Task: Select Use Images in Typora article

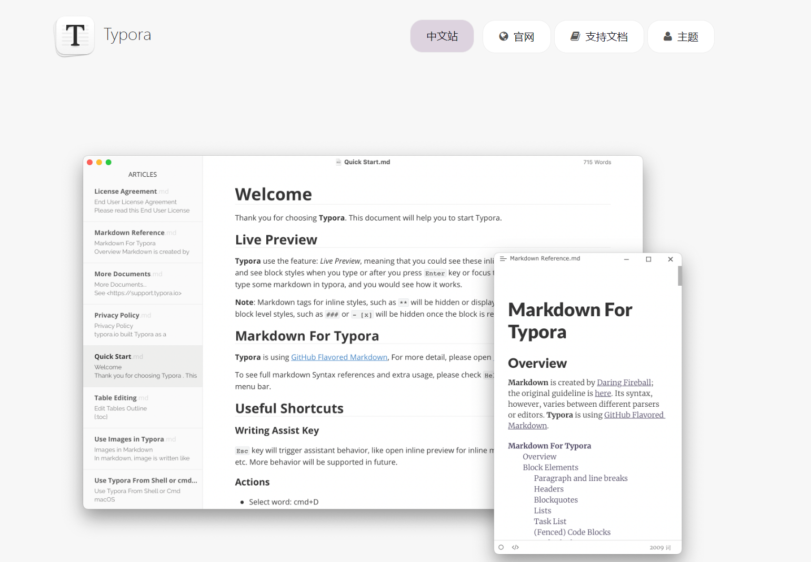Action: (143, 449)
